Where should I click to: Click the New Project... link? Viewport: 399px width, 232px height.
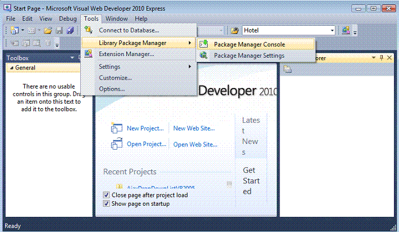145,128
